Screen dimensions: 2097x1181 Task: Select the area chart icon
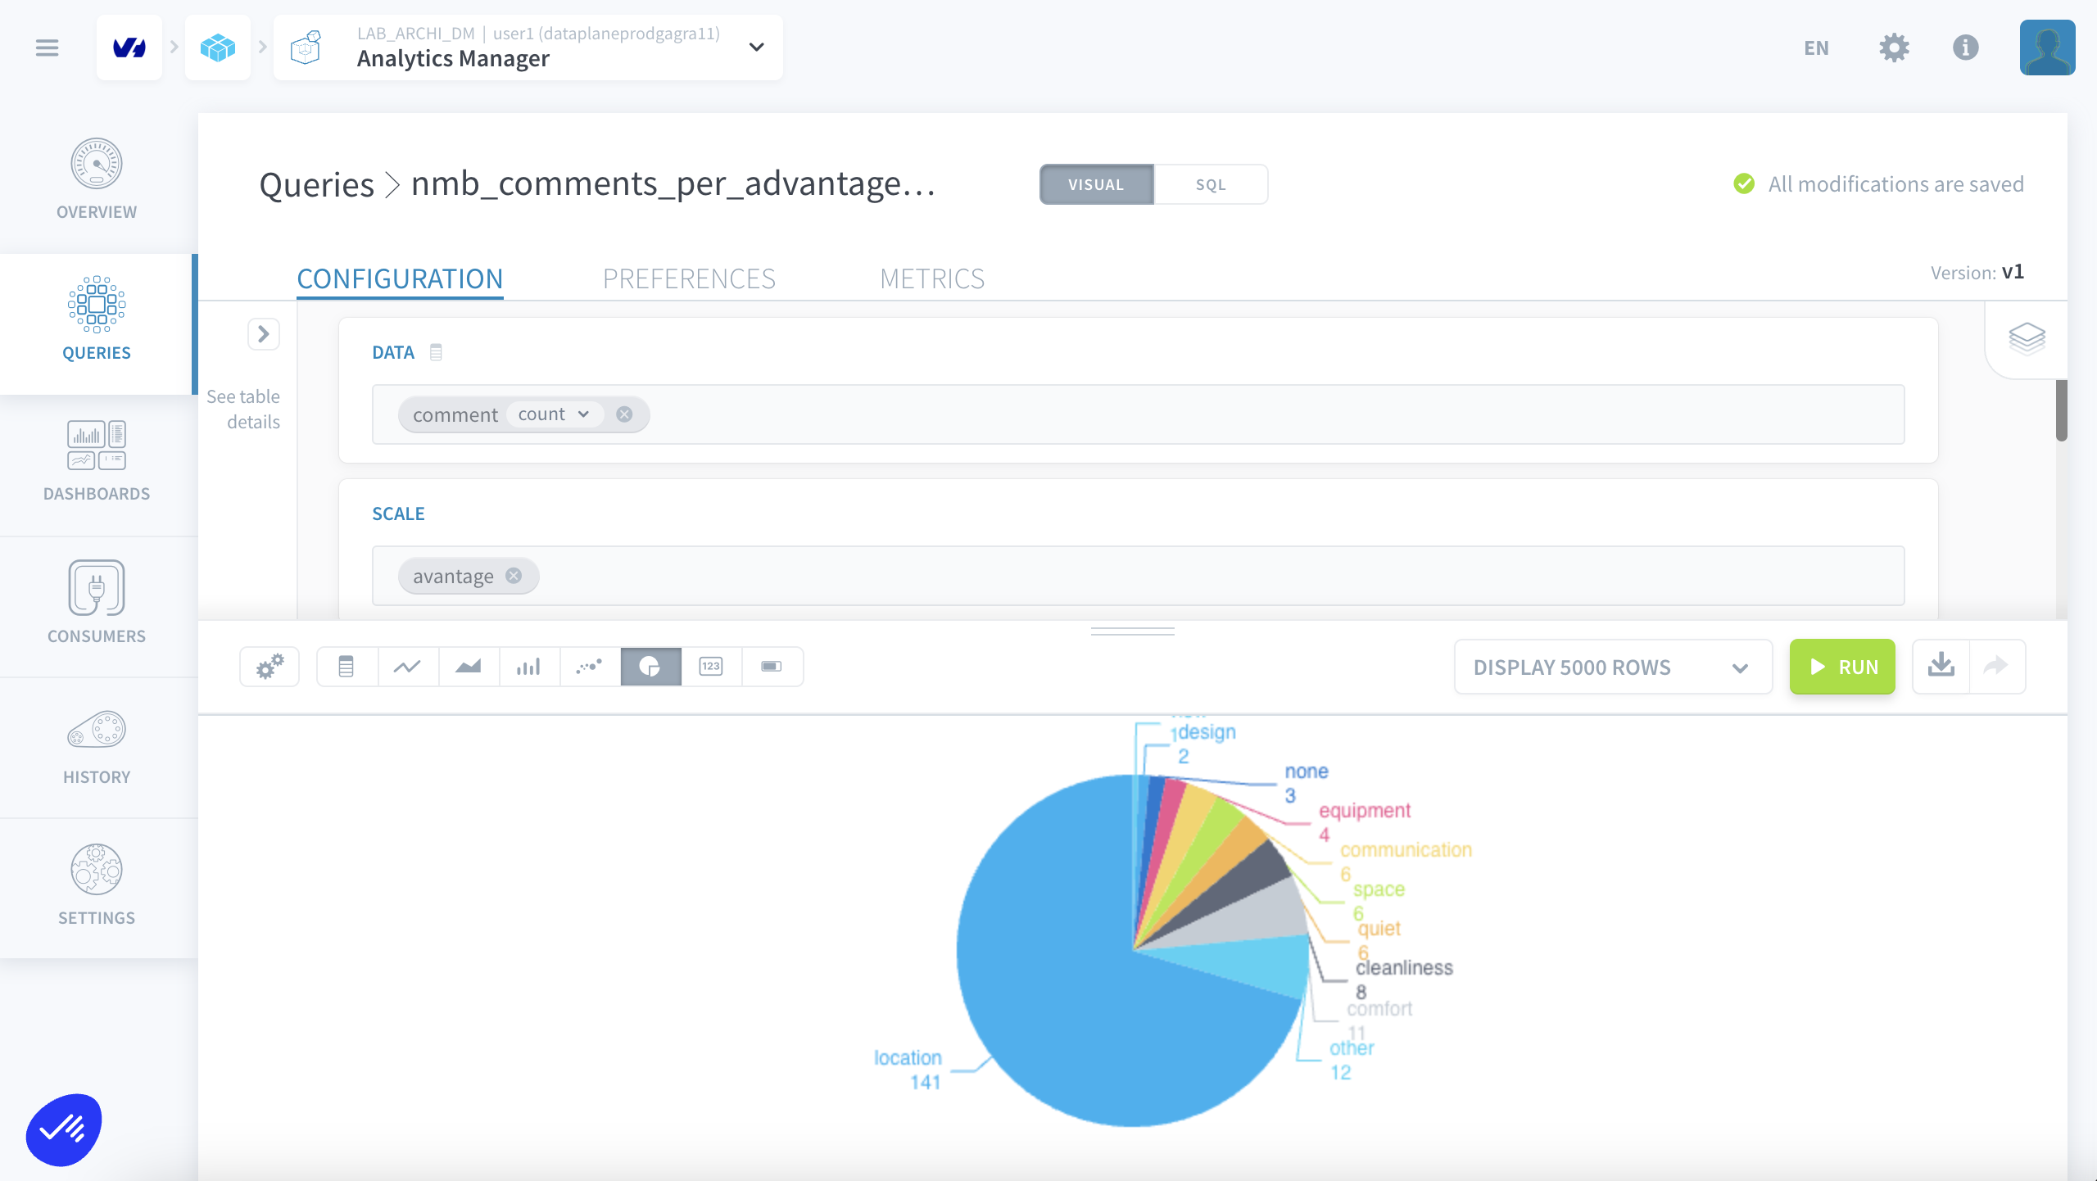pos(469,667)
